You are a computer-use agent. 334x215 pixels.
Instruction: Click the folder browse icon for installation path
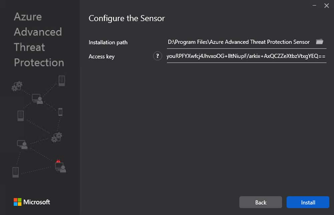pos(320,42)
